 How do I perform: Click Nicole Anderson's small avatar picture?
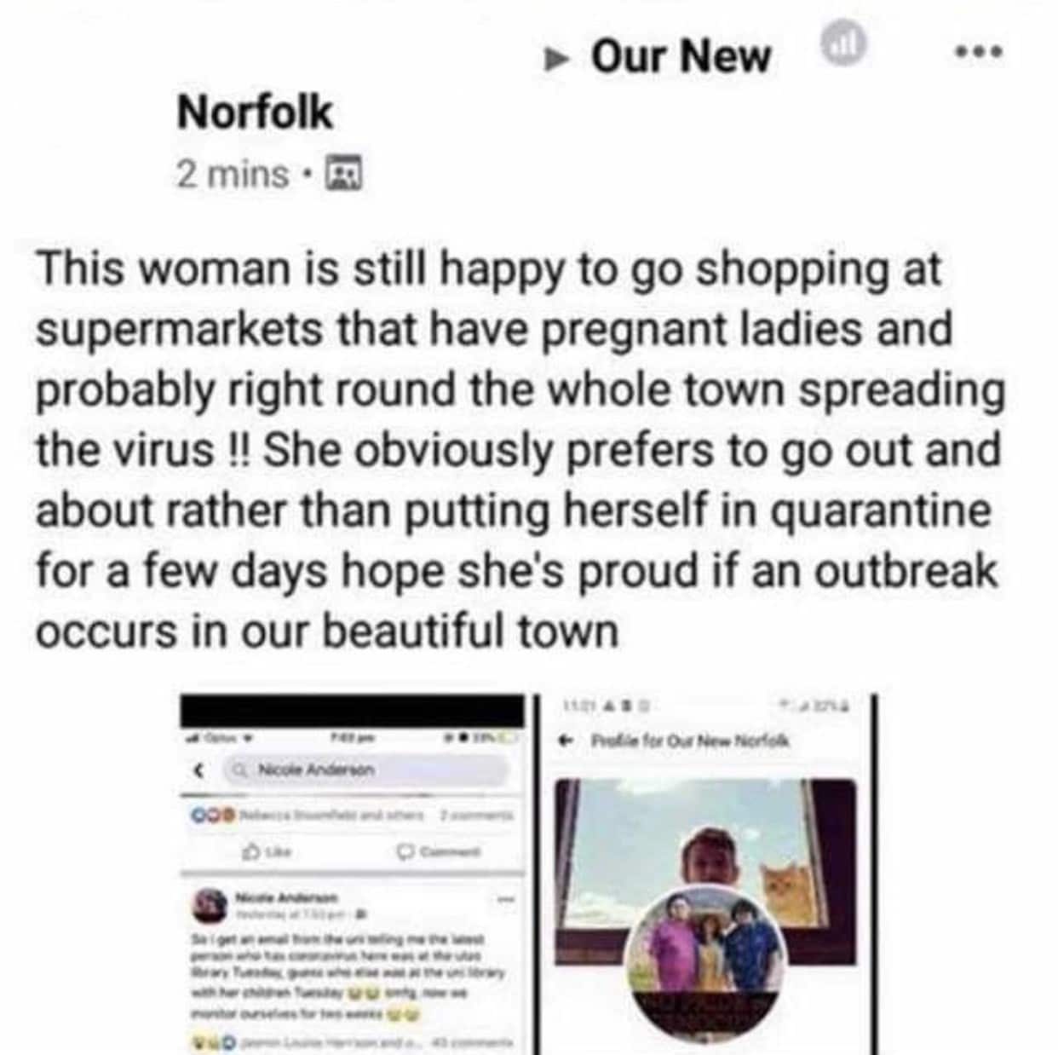coord(209,903)
